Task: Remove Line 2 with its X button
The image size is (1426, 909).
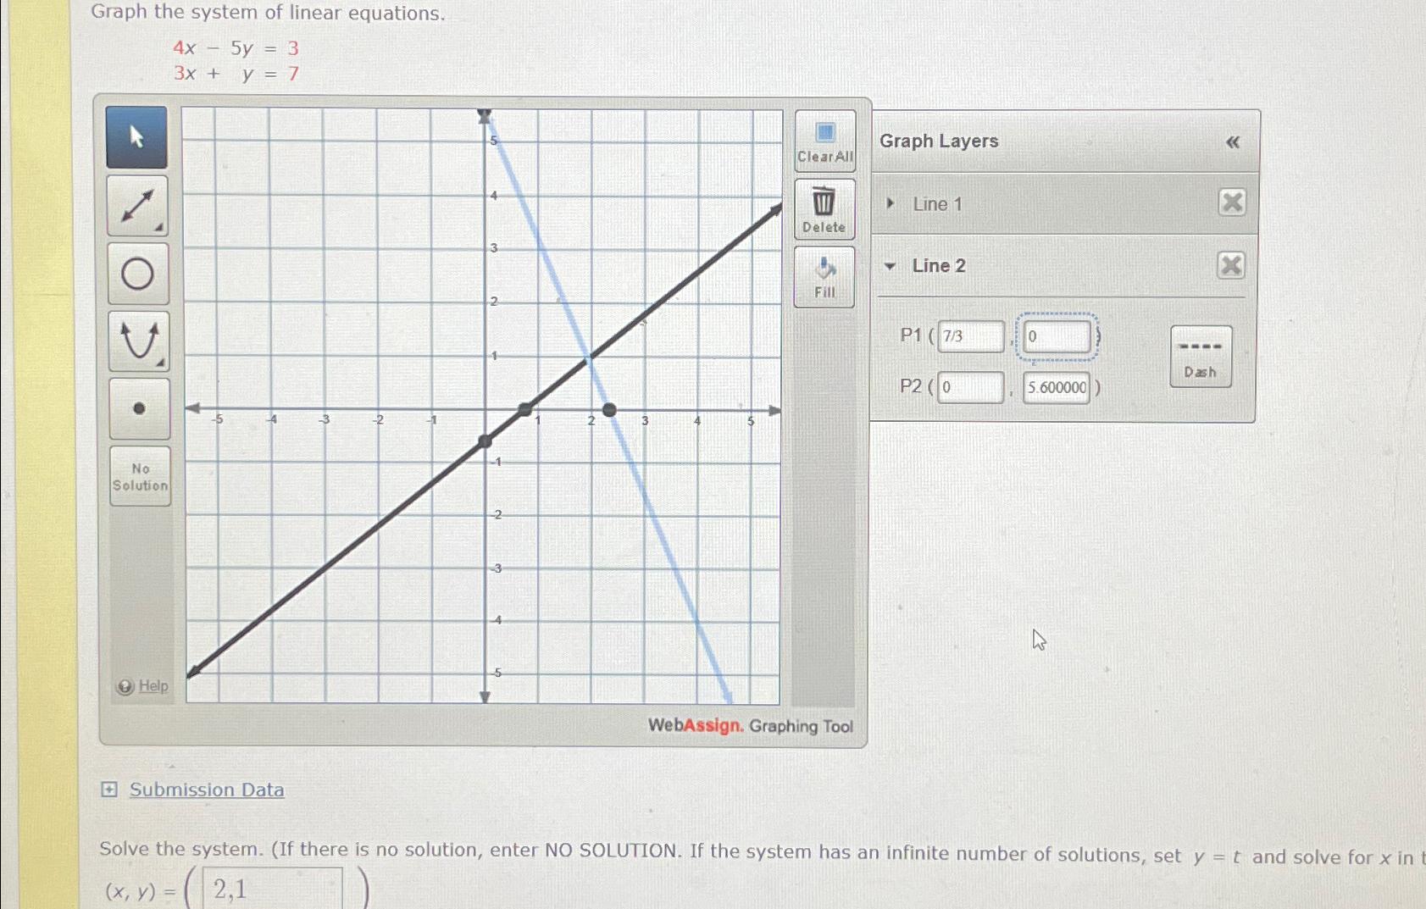Action: pos(1231,266)
